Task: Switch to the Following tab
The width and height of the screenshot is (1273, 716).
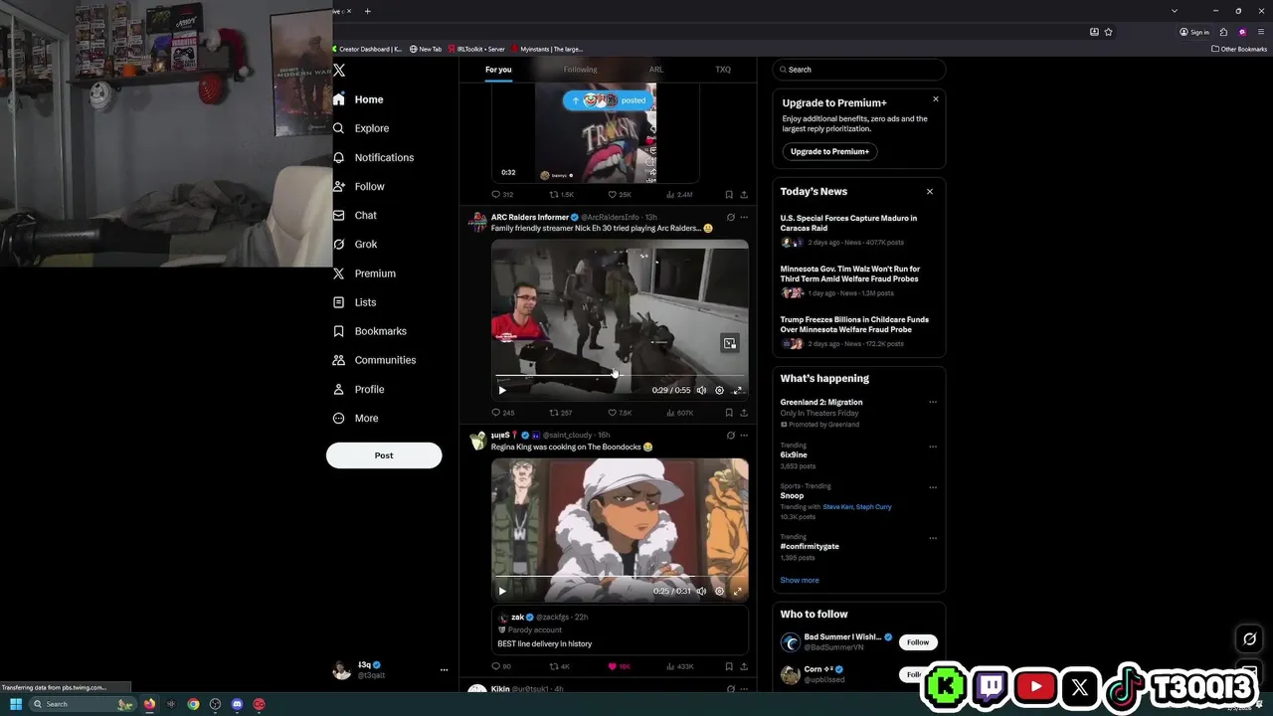Action: point(580,70)
